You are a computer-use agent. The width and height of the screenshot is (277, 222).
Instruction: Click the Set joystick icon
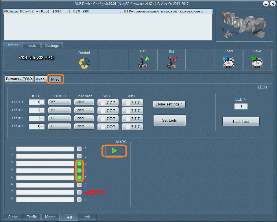(x=171, y=62)
